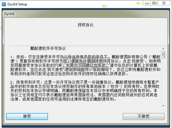This screenshot has height=128, width=172.
Task: Click the 授权协议 heading text
Action: click(x=86, y=25)
